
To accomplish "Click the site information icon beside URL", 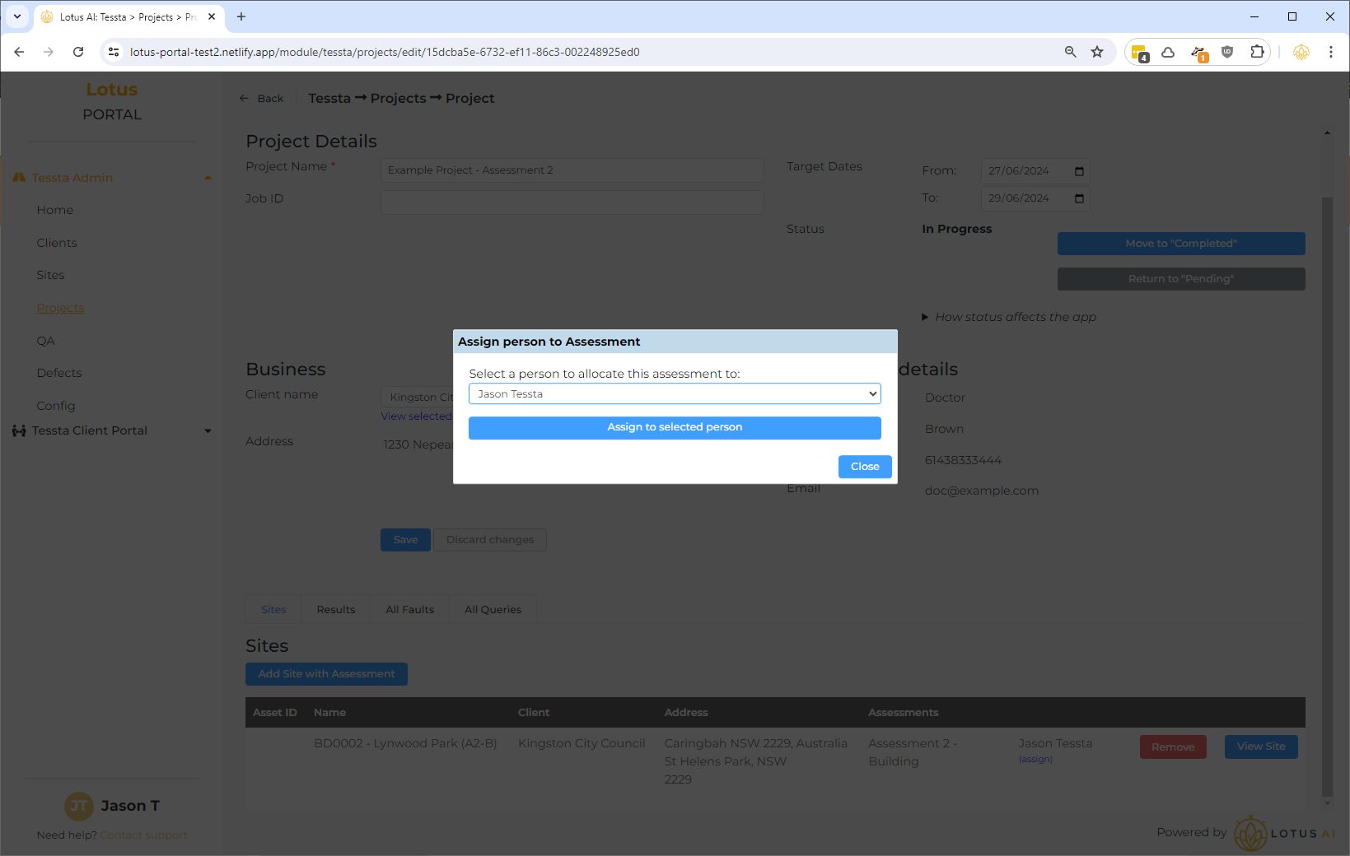I will tap(114, 52).
